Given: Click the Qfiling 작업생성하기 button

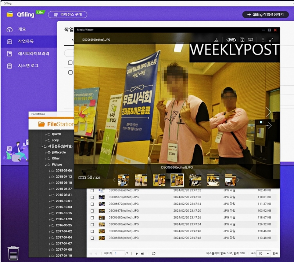Looking at the screenshot, I should coord(265,15).
